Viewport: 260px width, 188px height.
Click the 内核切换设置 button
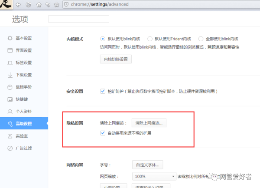115,59
